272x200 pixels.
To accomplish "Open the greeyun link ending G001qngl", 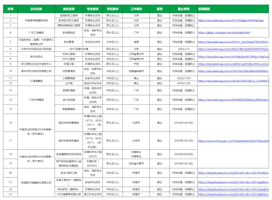I will (233, 182).
